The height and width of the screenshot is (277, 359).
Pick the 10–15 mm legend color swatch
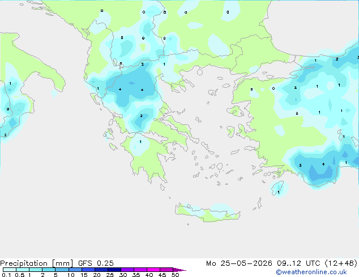(75, 270)
